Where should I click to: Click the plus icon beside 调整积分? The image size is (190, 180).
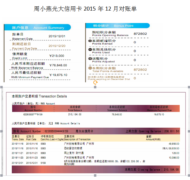pyautogui.click(x=90, y=58)
